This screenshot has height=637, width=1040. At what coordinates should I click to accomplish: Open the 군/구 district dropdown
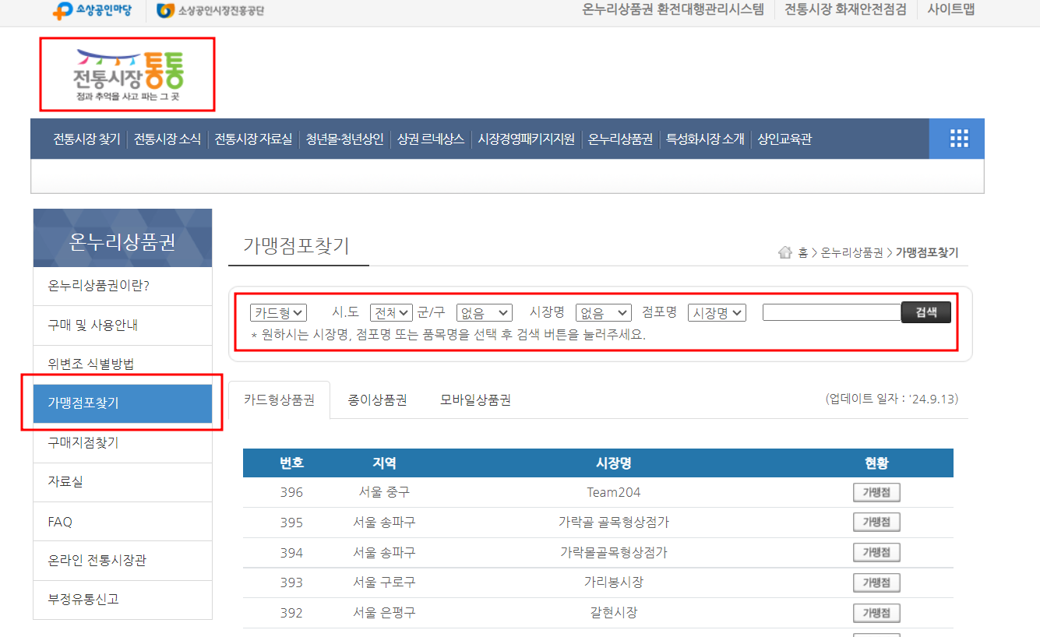click(x=484, y=312)
